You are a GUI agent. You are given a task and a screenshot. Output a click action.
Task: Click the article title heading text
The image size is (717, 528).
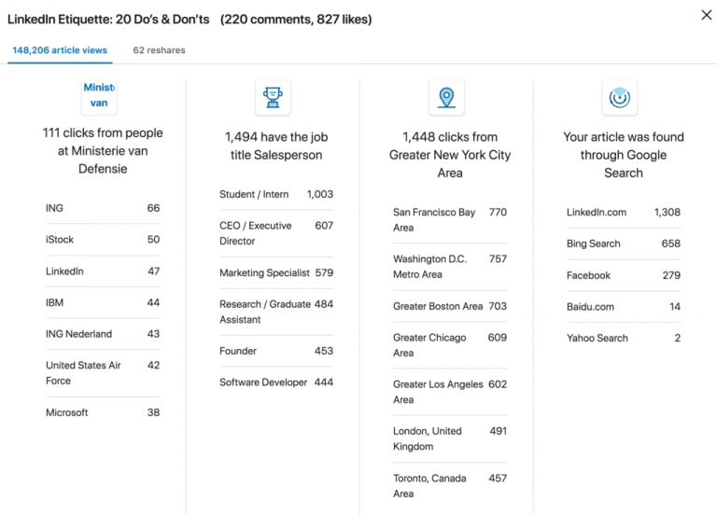click(108, 20)
